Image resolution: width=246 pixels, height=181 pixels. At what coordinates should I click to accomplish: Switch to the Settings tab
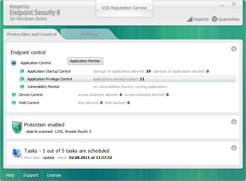click(x=89, y=34)
